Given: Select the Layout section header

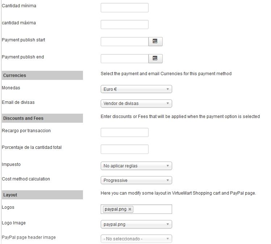Looking at the screenshot, I should coord(42,195).
